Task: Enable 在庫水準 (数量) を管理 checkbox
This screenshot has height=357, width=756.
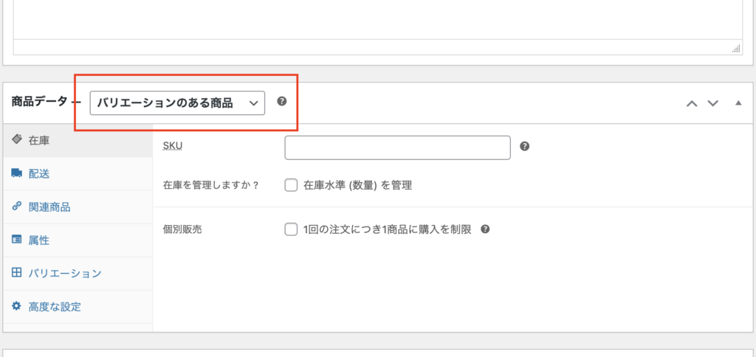Action: pos(291,185)
